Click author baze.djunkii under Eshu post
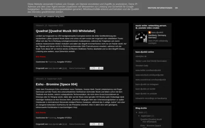This screenshot has height=128, width=205. 54,124
